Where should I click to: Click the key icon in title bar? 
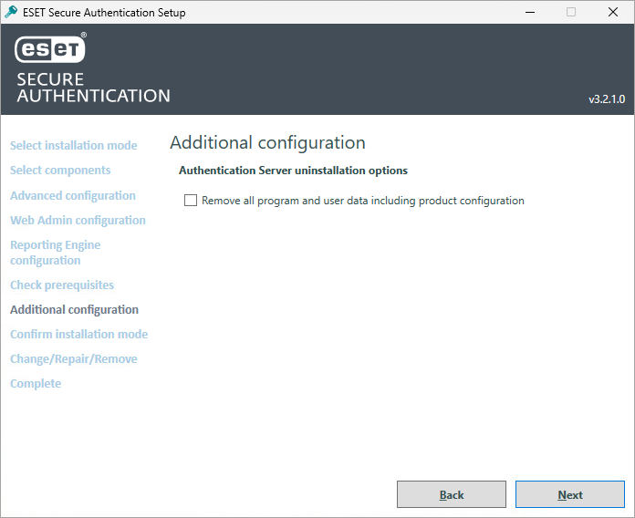coord(11,12)
